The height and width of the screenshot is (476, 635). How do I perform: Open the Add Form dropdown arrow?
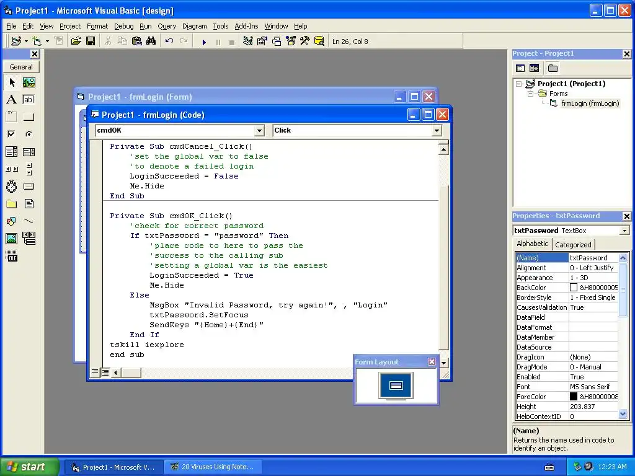pos(47,42)
